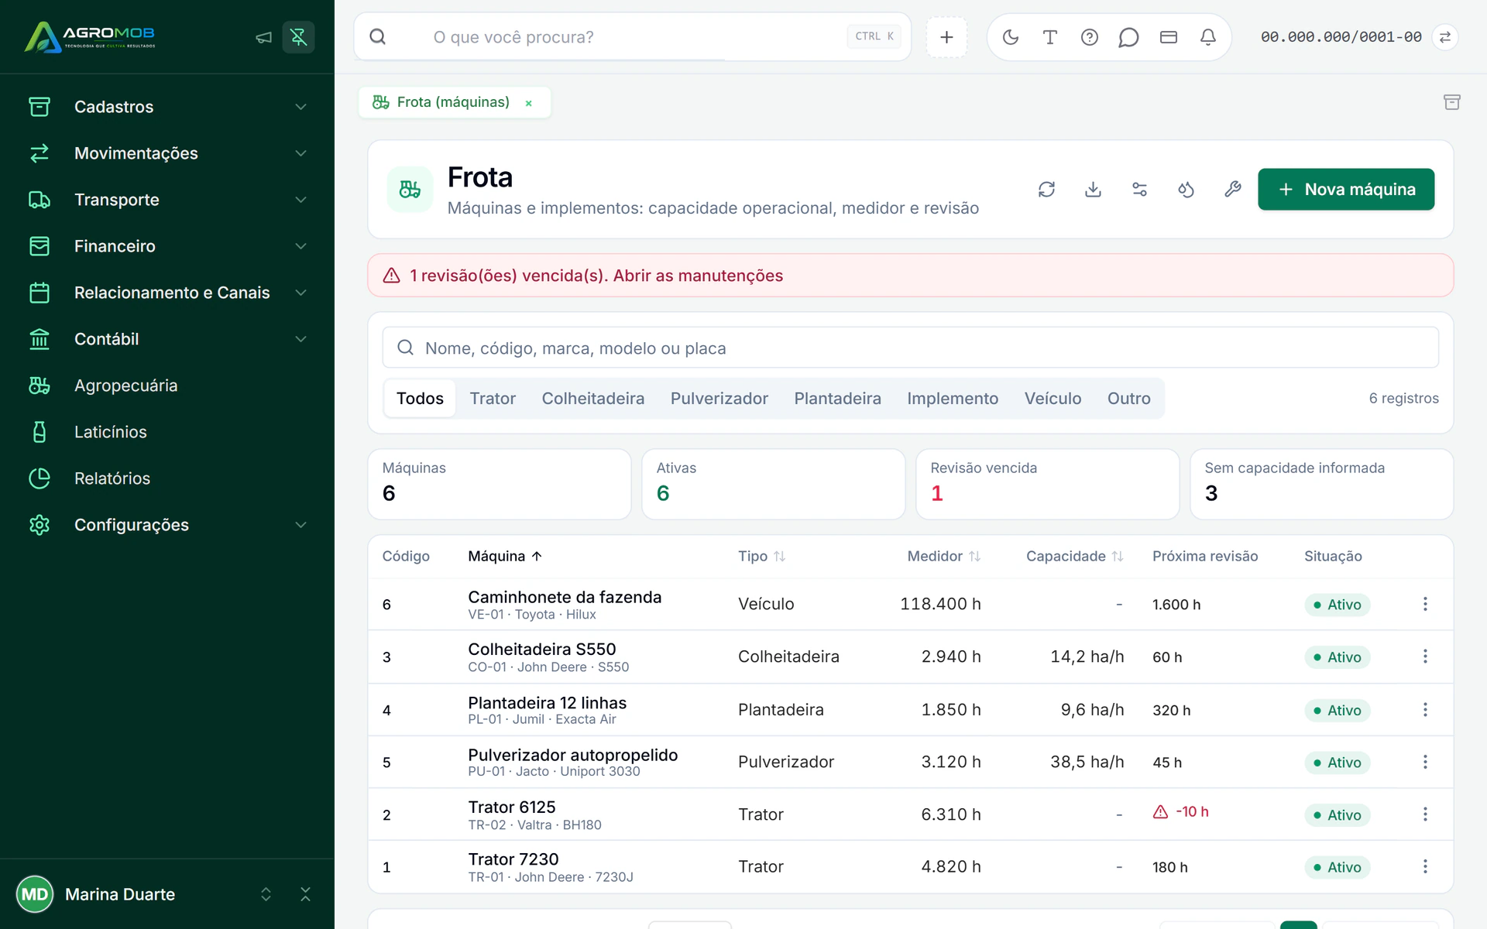Open Relatórios in sidebar
The width and height of the screenshot is (1487, 929).
point(167,478)
